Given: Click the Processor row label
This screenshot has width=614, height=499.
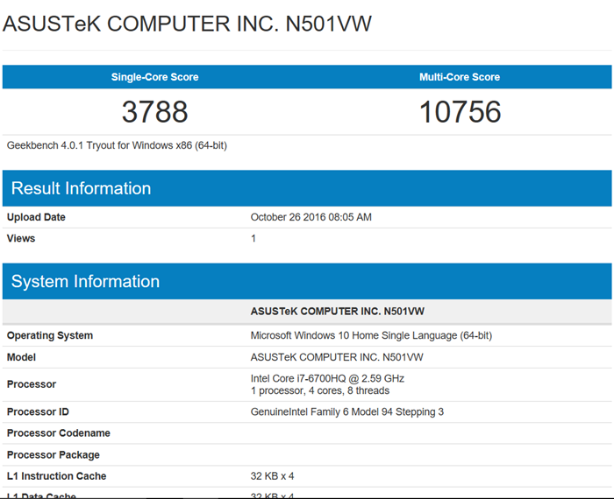Looking at the screenshot, I should click(32, 384).
